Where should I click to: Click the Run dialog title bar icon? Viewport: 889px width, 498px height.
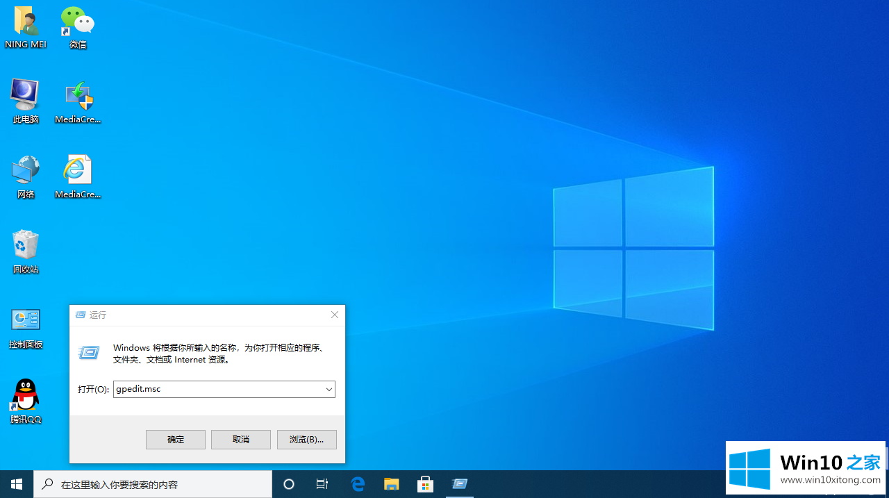(x=81, y=315)
